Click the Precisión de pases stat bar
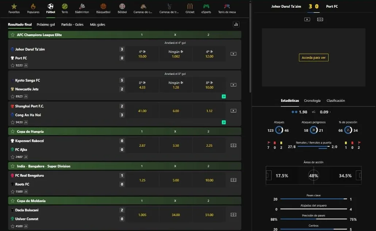The image size is (376, 231). tap(314, 219)
